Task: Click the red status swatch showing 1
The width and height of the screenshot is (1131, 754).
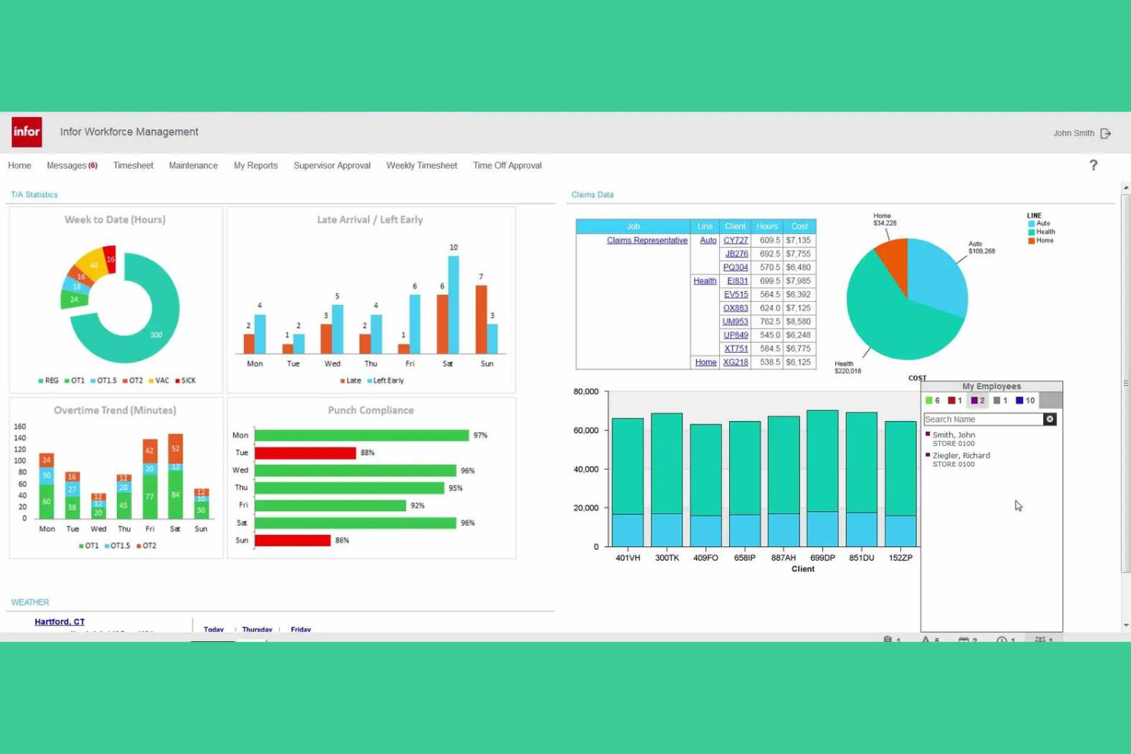Action: 951,400
